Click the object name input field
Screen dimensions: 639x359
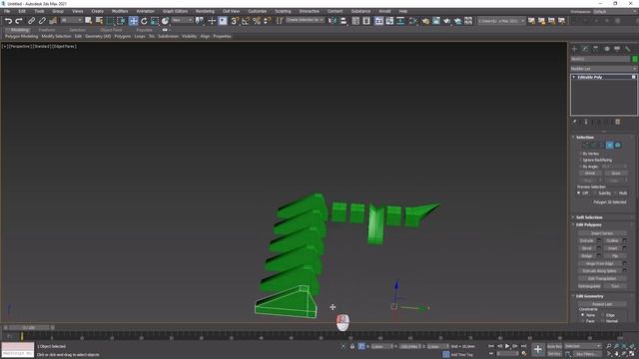tap(600, 59)
